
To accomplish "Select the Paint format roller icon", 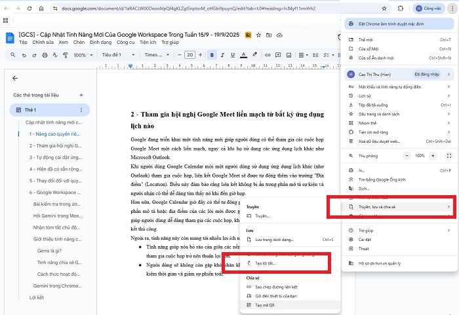I will click(66, 55).
